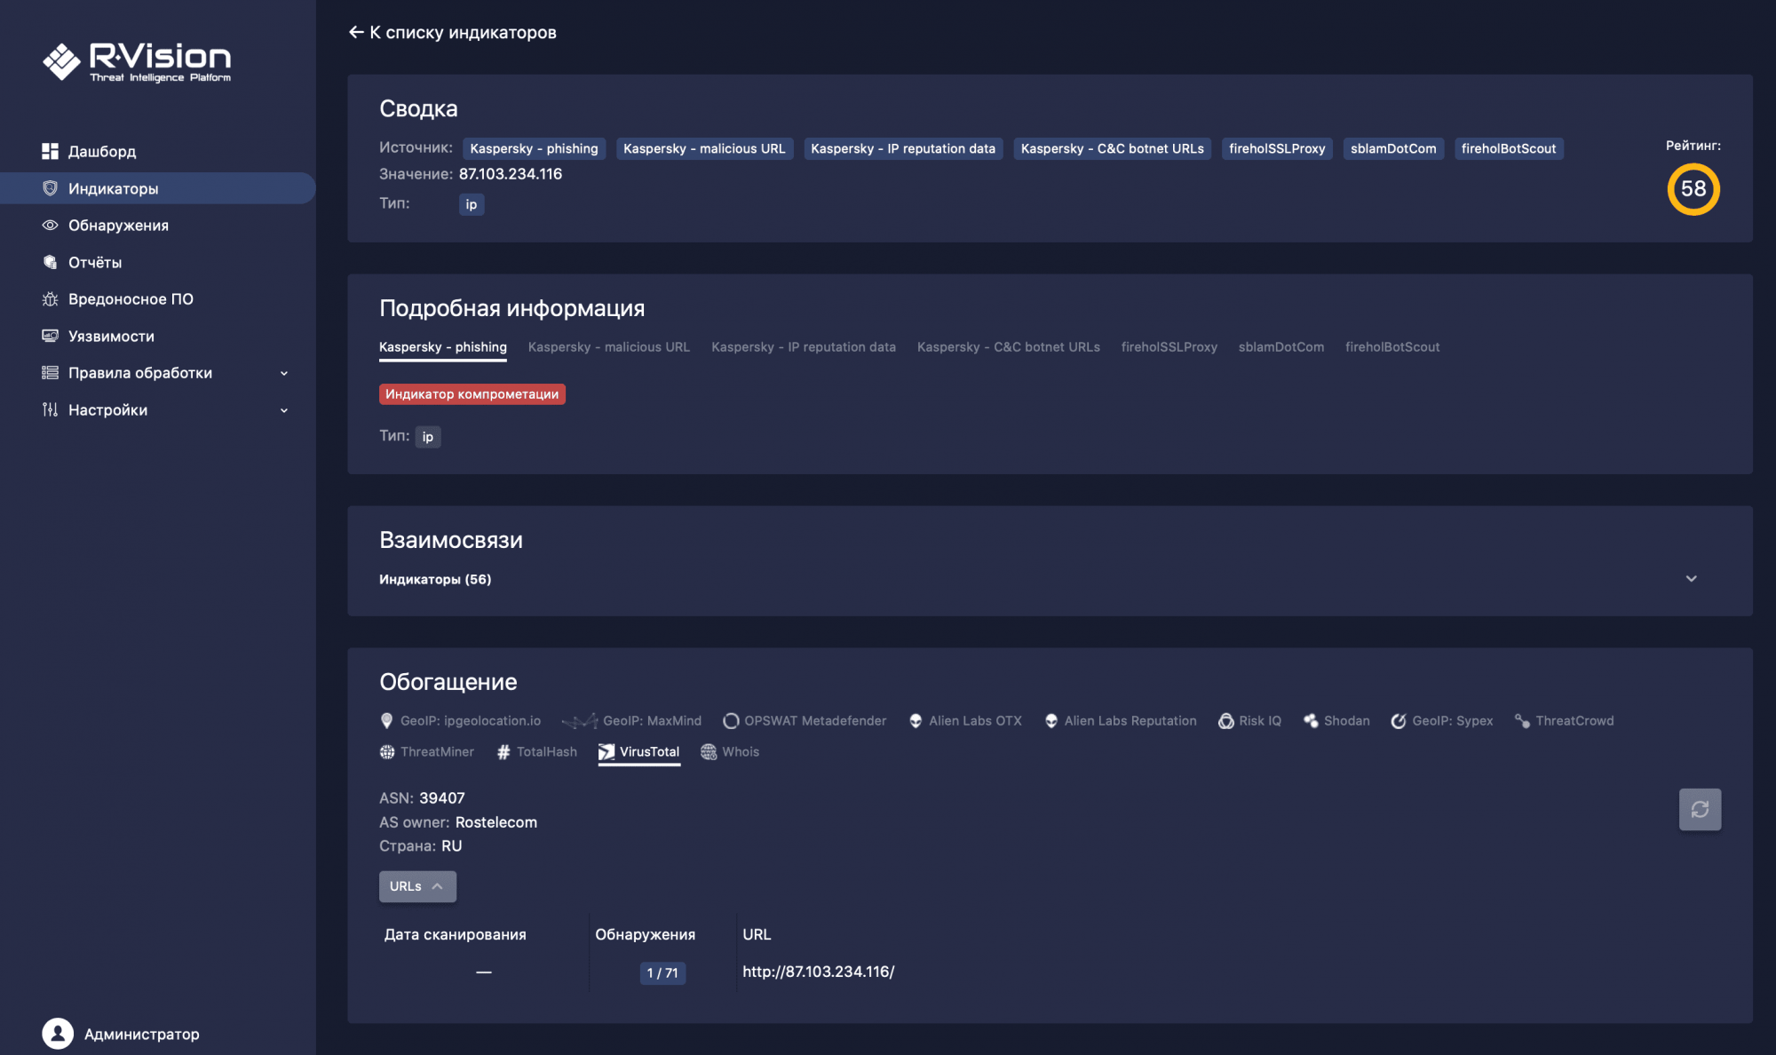
Task: Click the Обнаружения eye icon
Action: pos(50,226)
